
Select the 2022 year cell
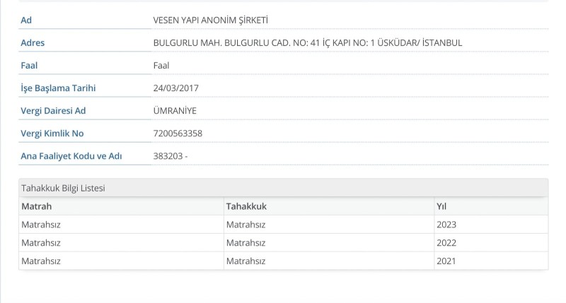(446, 243)
